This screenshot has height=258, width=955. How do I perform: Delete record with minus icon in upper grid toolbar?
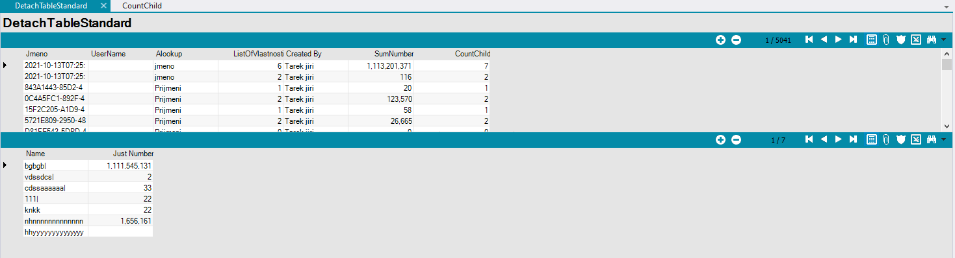click(736, 40)
